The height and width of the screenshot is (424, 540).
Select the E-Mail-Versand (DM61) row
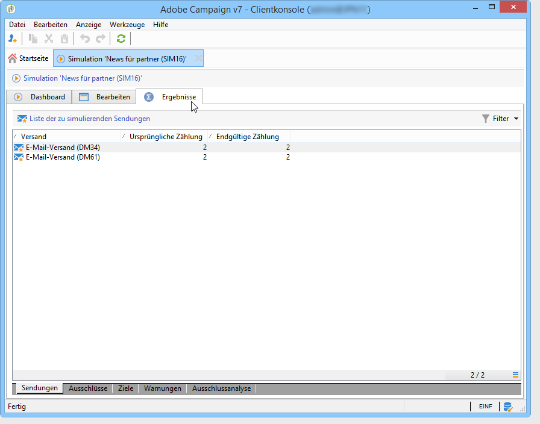[266, 157]
